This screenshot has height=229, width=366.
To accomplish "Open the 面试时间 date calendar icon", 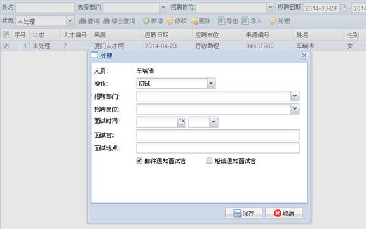I will click(x=181, y=122).
